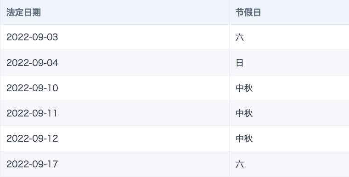
Task: Select the 2022-09-11 date cell
Action: point(32,113)
